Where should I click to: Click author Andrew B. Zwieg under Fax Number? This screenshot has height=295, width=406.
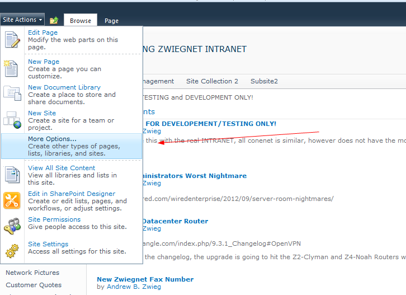click(134, 287)
